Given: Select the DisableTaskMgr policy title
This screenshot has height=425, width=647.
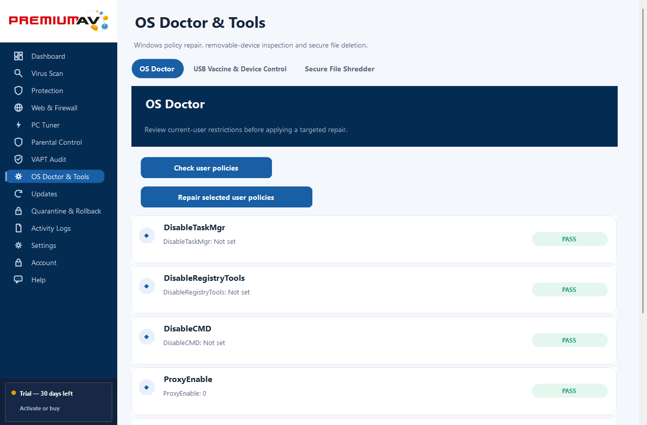Looking at the screenshot, I should (x=195, y=228).
